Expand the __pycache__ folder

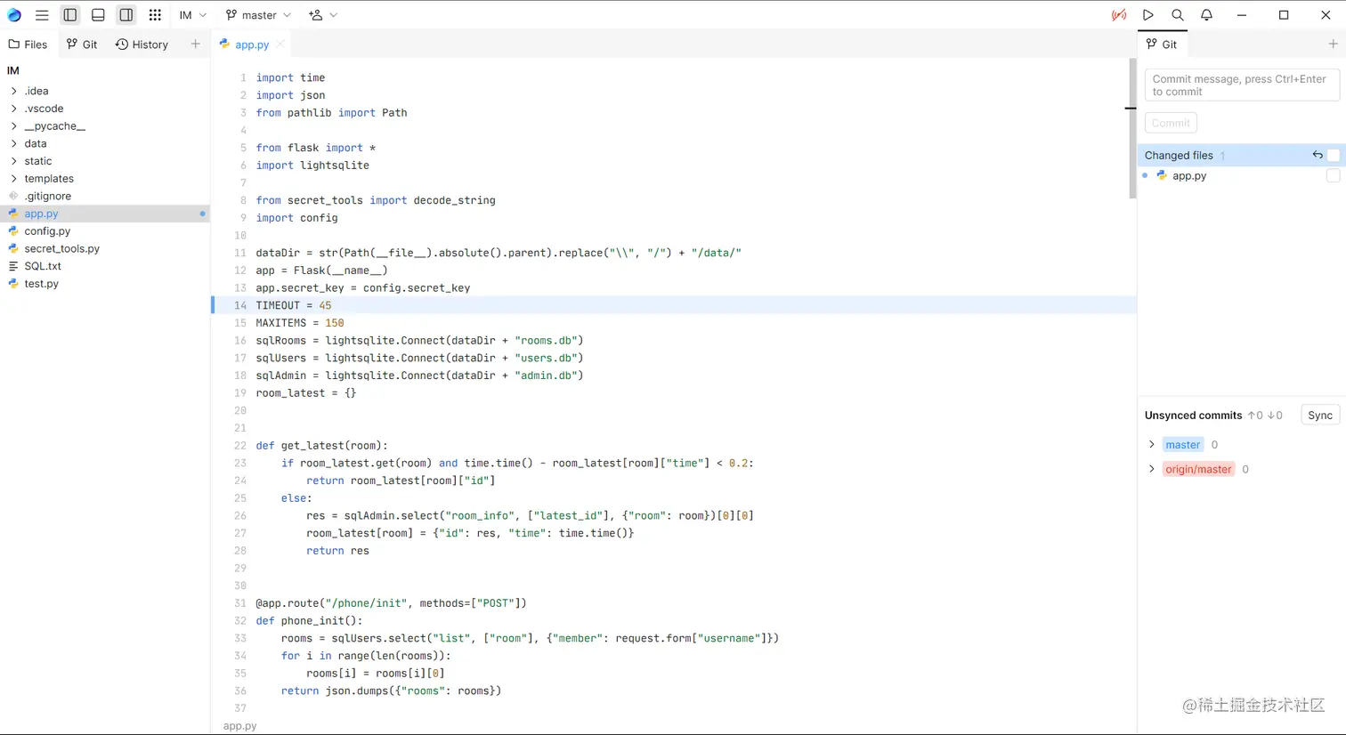tap(14, 126)
